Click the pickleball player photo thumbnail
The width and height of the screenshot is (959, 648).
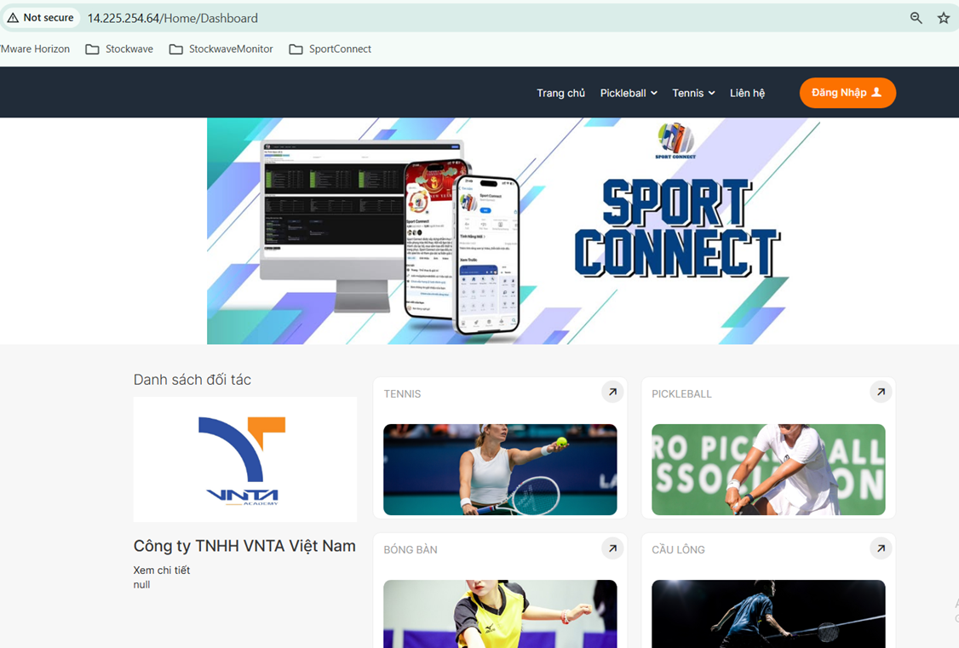click(x=768, y=469)
